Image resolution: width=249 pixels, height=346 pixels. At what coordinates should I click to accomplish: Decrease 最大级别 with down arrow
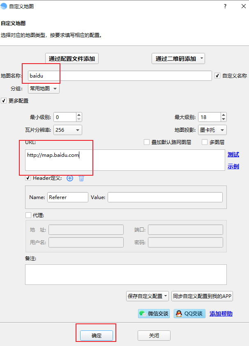point(224,119)
